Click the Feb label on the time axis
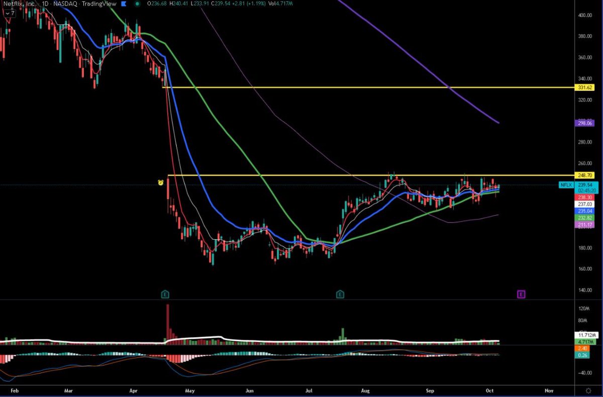This screenshot has height=397, width=603. (x=15, y=390)
